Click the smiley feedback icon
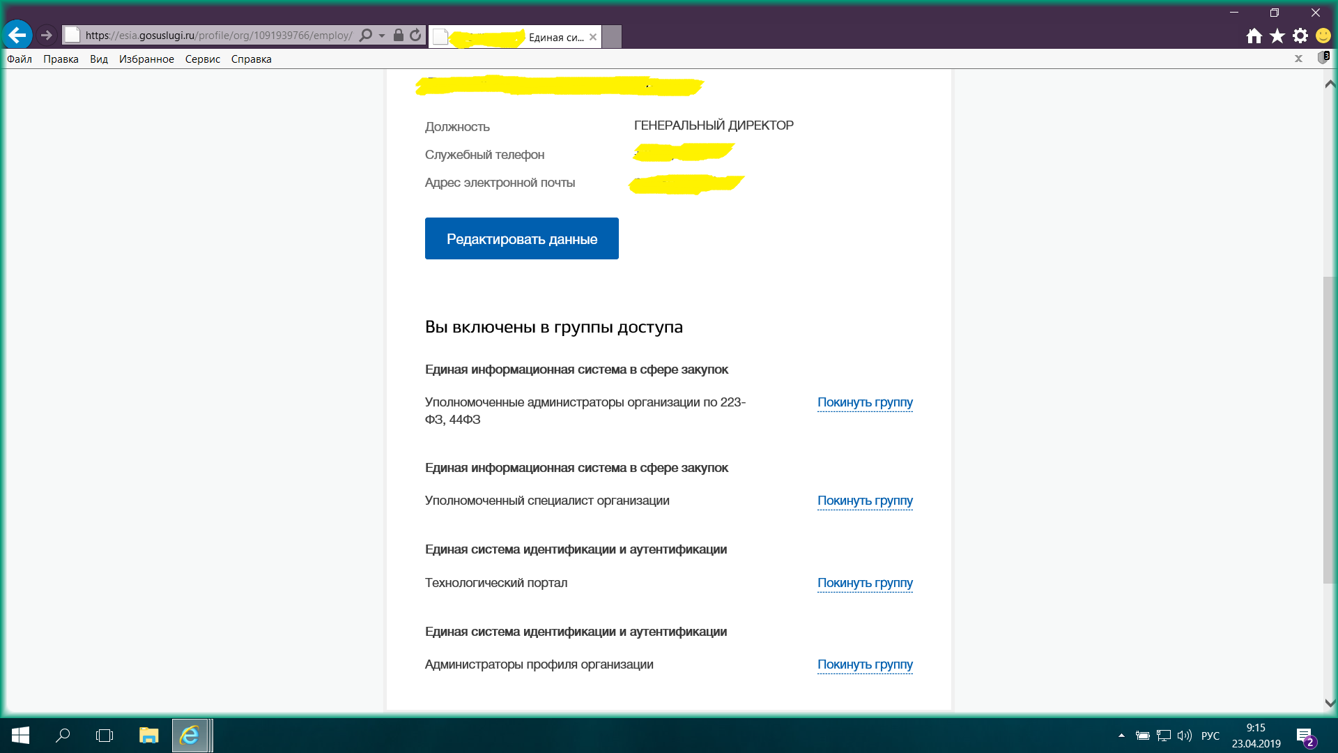The image size is (1338, 753). [x=1323, y=36]
